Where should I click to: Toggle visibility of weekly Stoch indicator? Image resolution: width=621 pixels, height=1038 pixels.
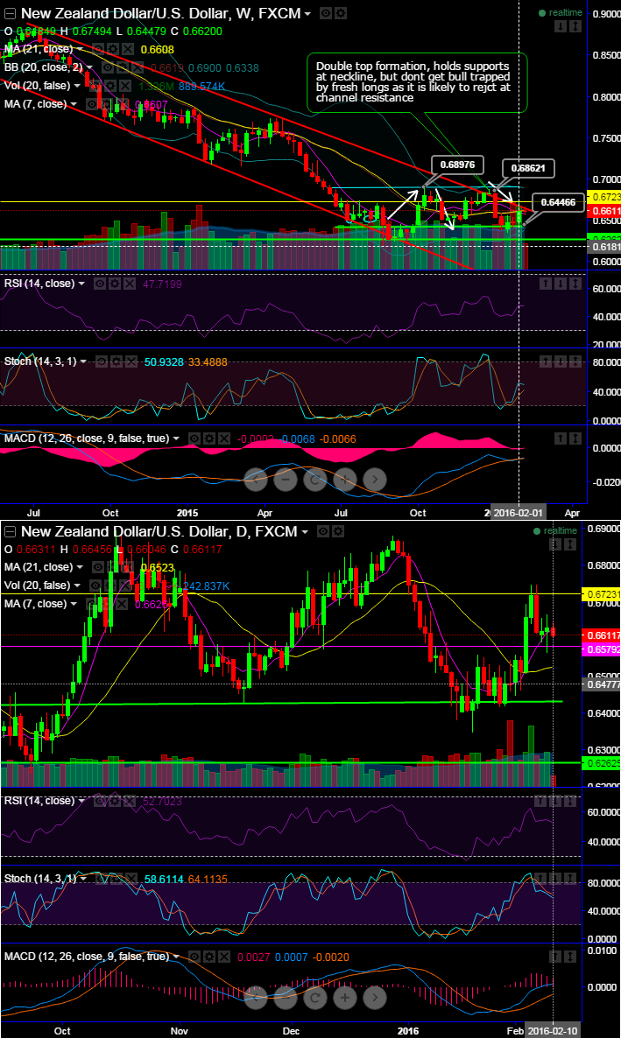(102, 361)
